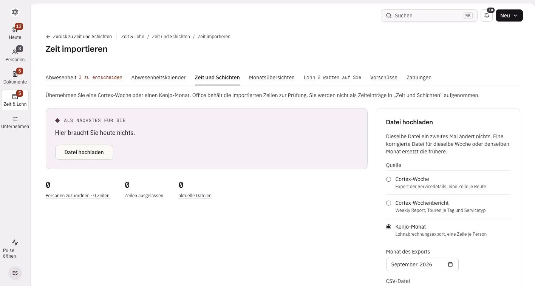Screen dimensions: 535x286
Task: Click the Pulse öffnen icon
Action: (15, 243)
